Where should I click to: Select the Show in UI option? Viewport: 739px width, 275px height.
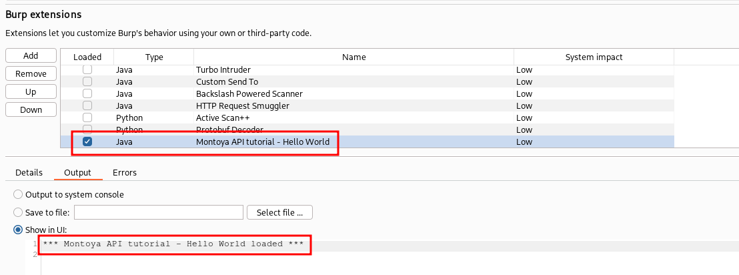pyautogui.click(x=18, y=230)
